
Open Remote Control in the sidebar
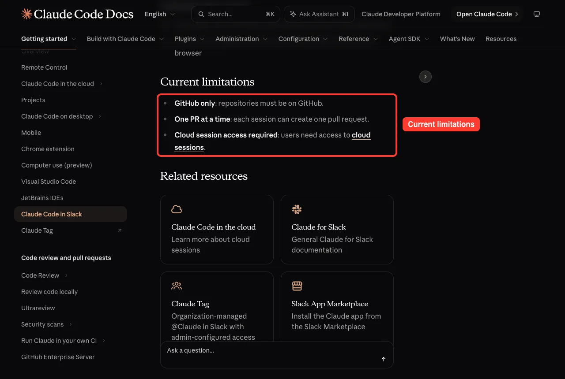(x=44, y=67)
